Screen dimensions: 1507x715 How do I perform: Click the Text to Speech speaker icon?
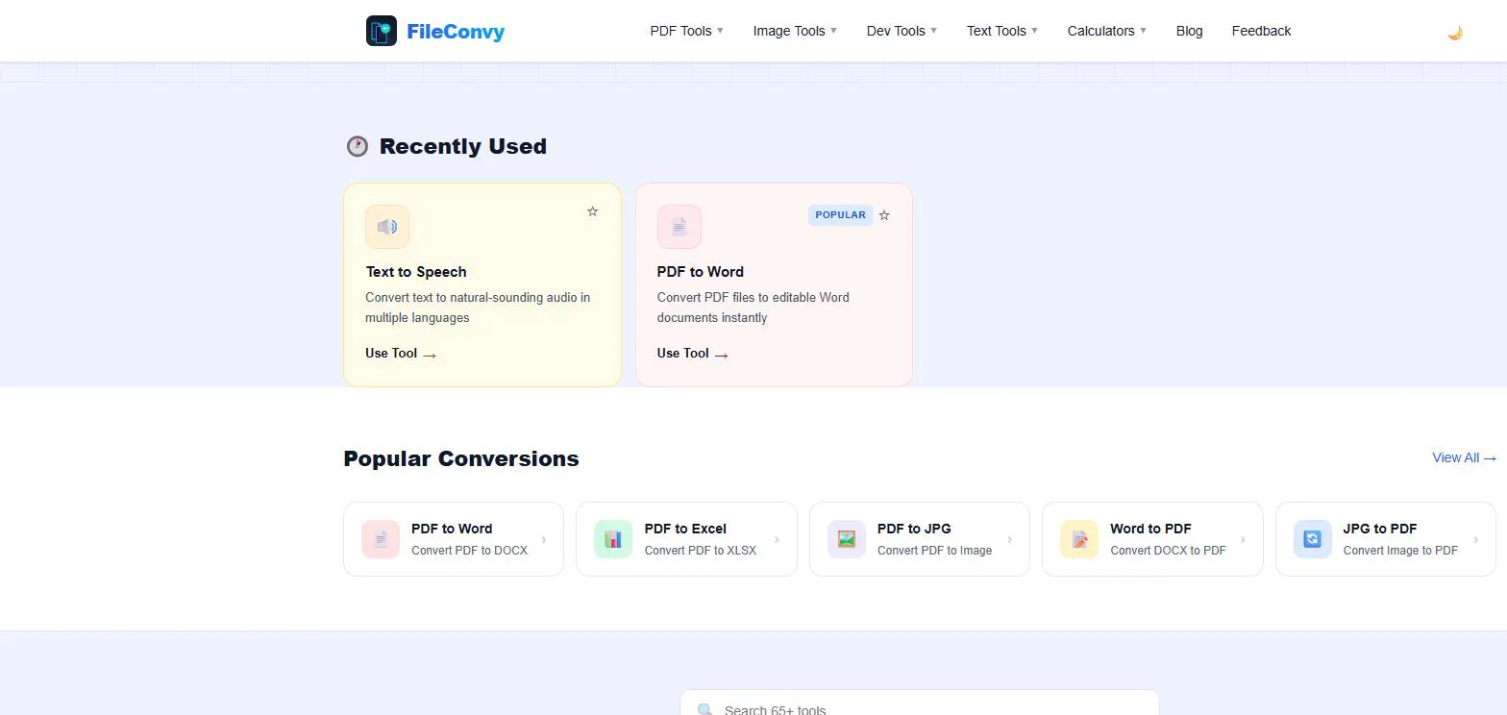point(387,227)
